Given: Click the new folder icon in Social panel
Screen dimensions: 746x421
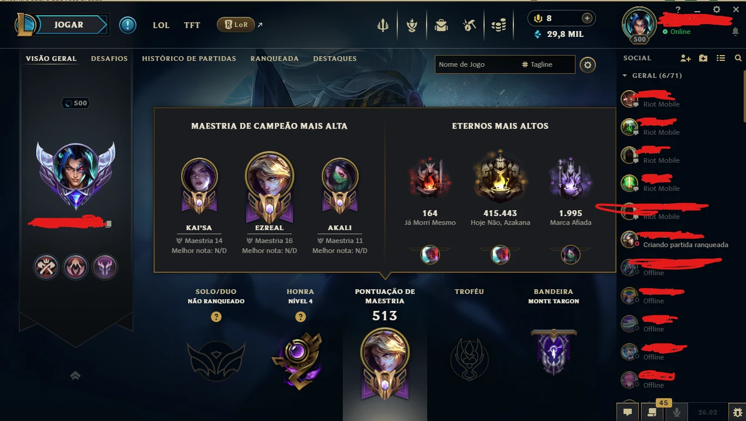Looking at the screenshot, I should 703,58.
